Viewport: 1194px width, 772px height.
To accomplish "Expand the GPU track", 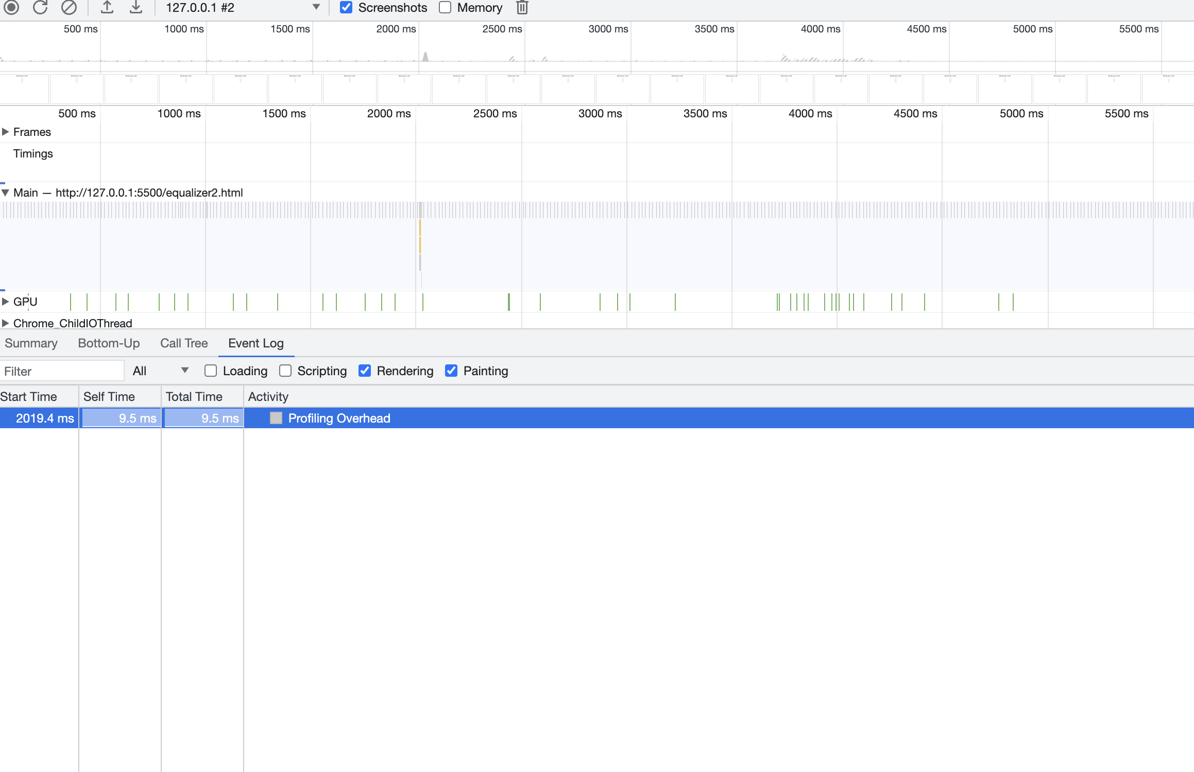I will pyautogui.click(x=5, y=302).
